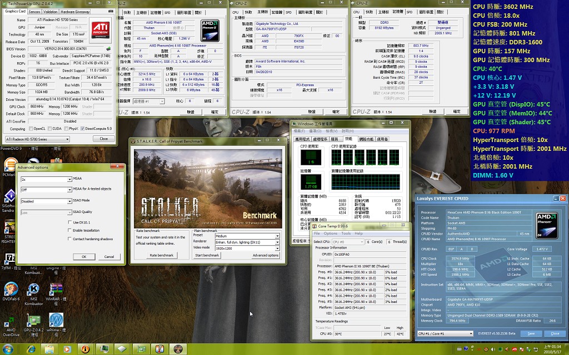Click the CPU usage meter in Task Manager
The width and height of the screenshot is (569, 355).
(311, 158)
